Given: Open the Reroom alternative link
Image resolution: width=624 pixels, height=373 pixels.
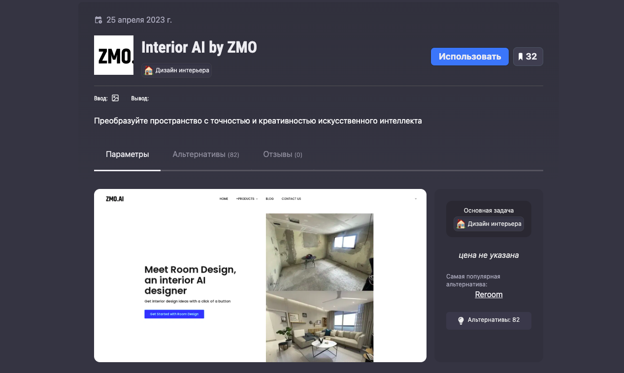Looking at the screenshot, I should pyautogui.click(x=489, y=294).
